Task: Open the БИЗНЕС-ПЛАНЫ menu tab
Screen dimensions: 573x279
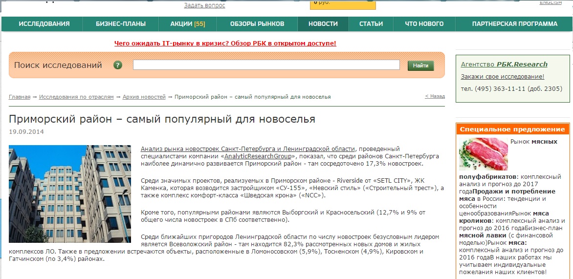Action: [121, 24]
